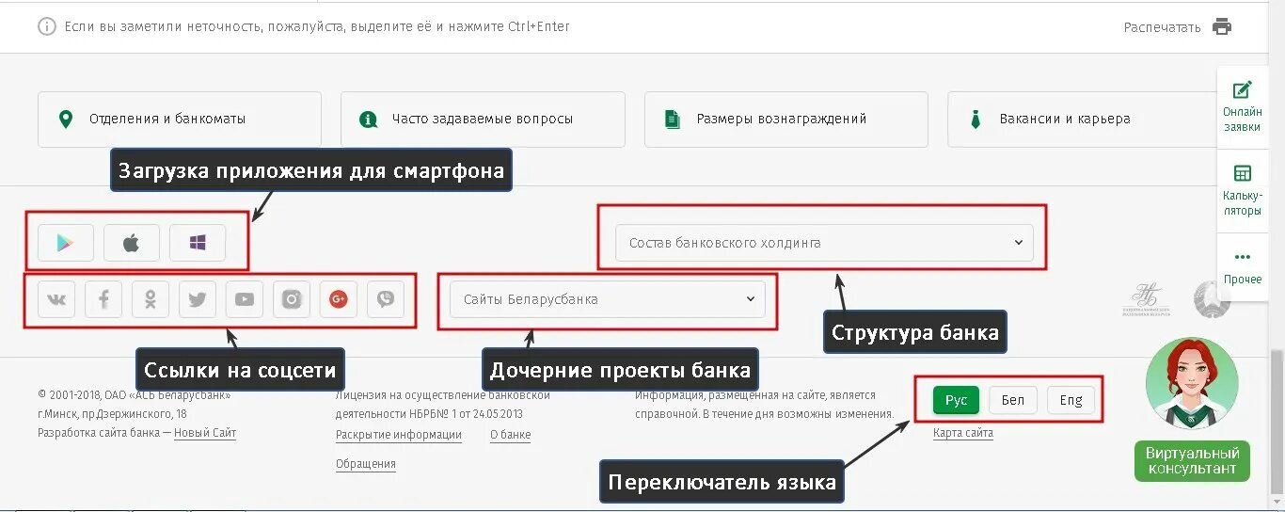This screenshot has width=1285, height=512.
Task: Open Онлайн заявки side panel
Action: tap(1242, 105)
